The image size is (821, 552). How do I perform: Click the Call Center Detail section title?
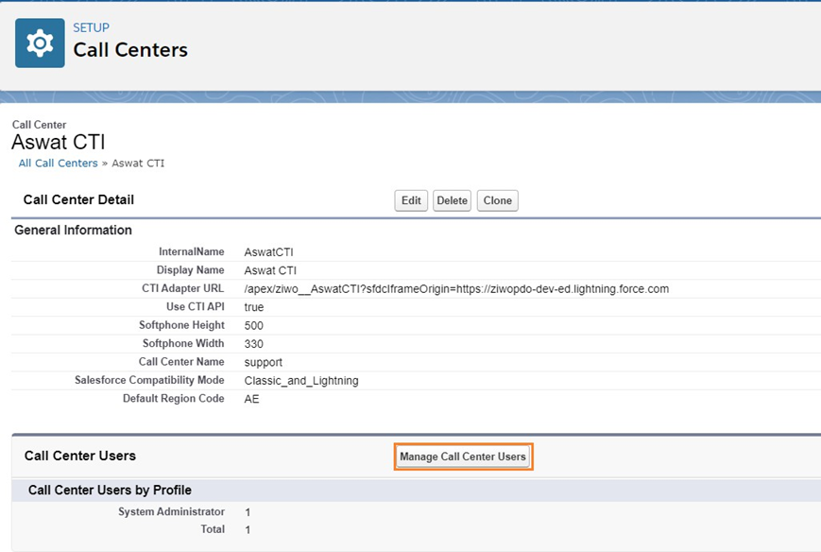[78, 199]
